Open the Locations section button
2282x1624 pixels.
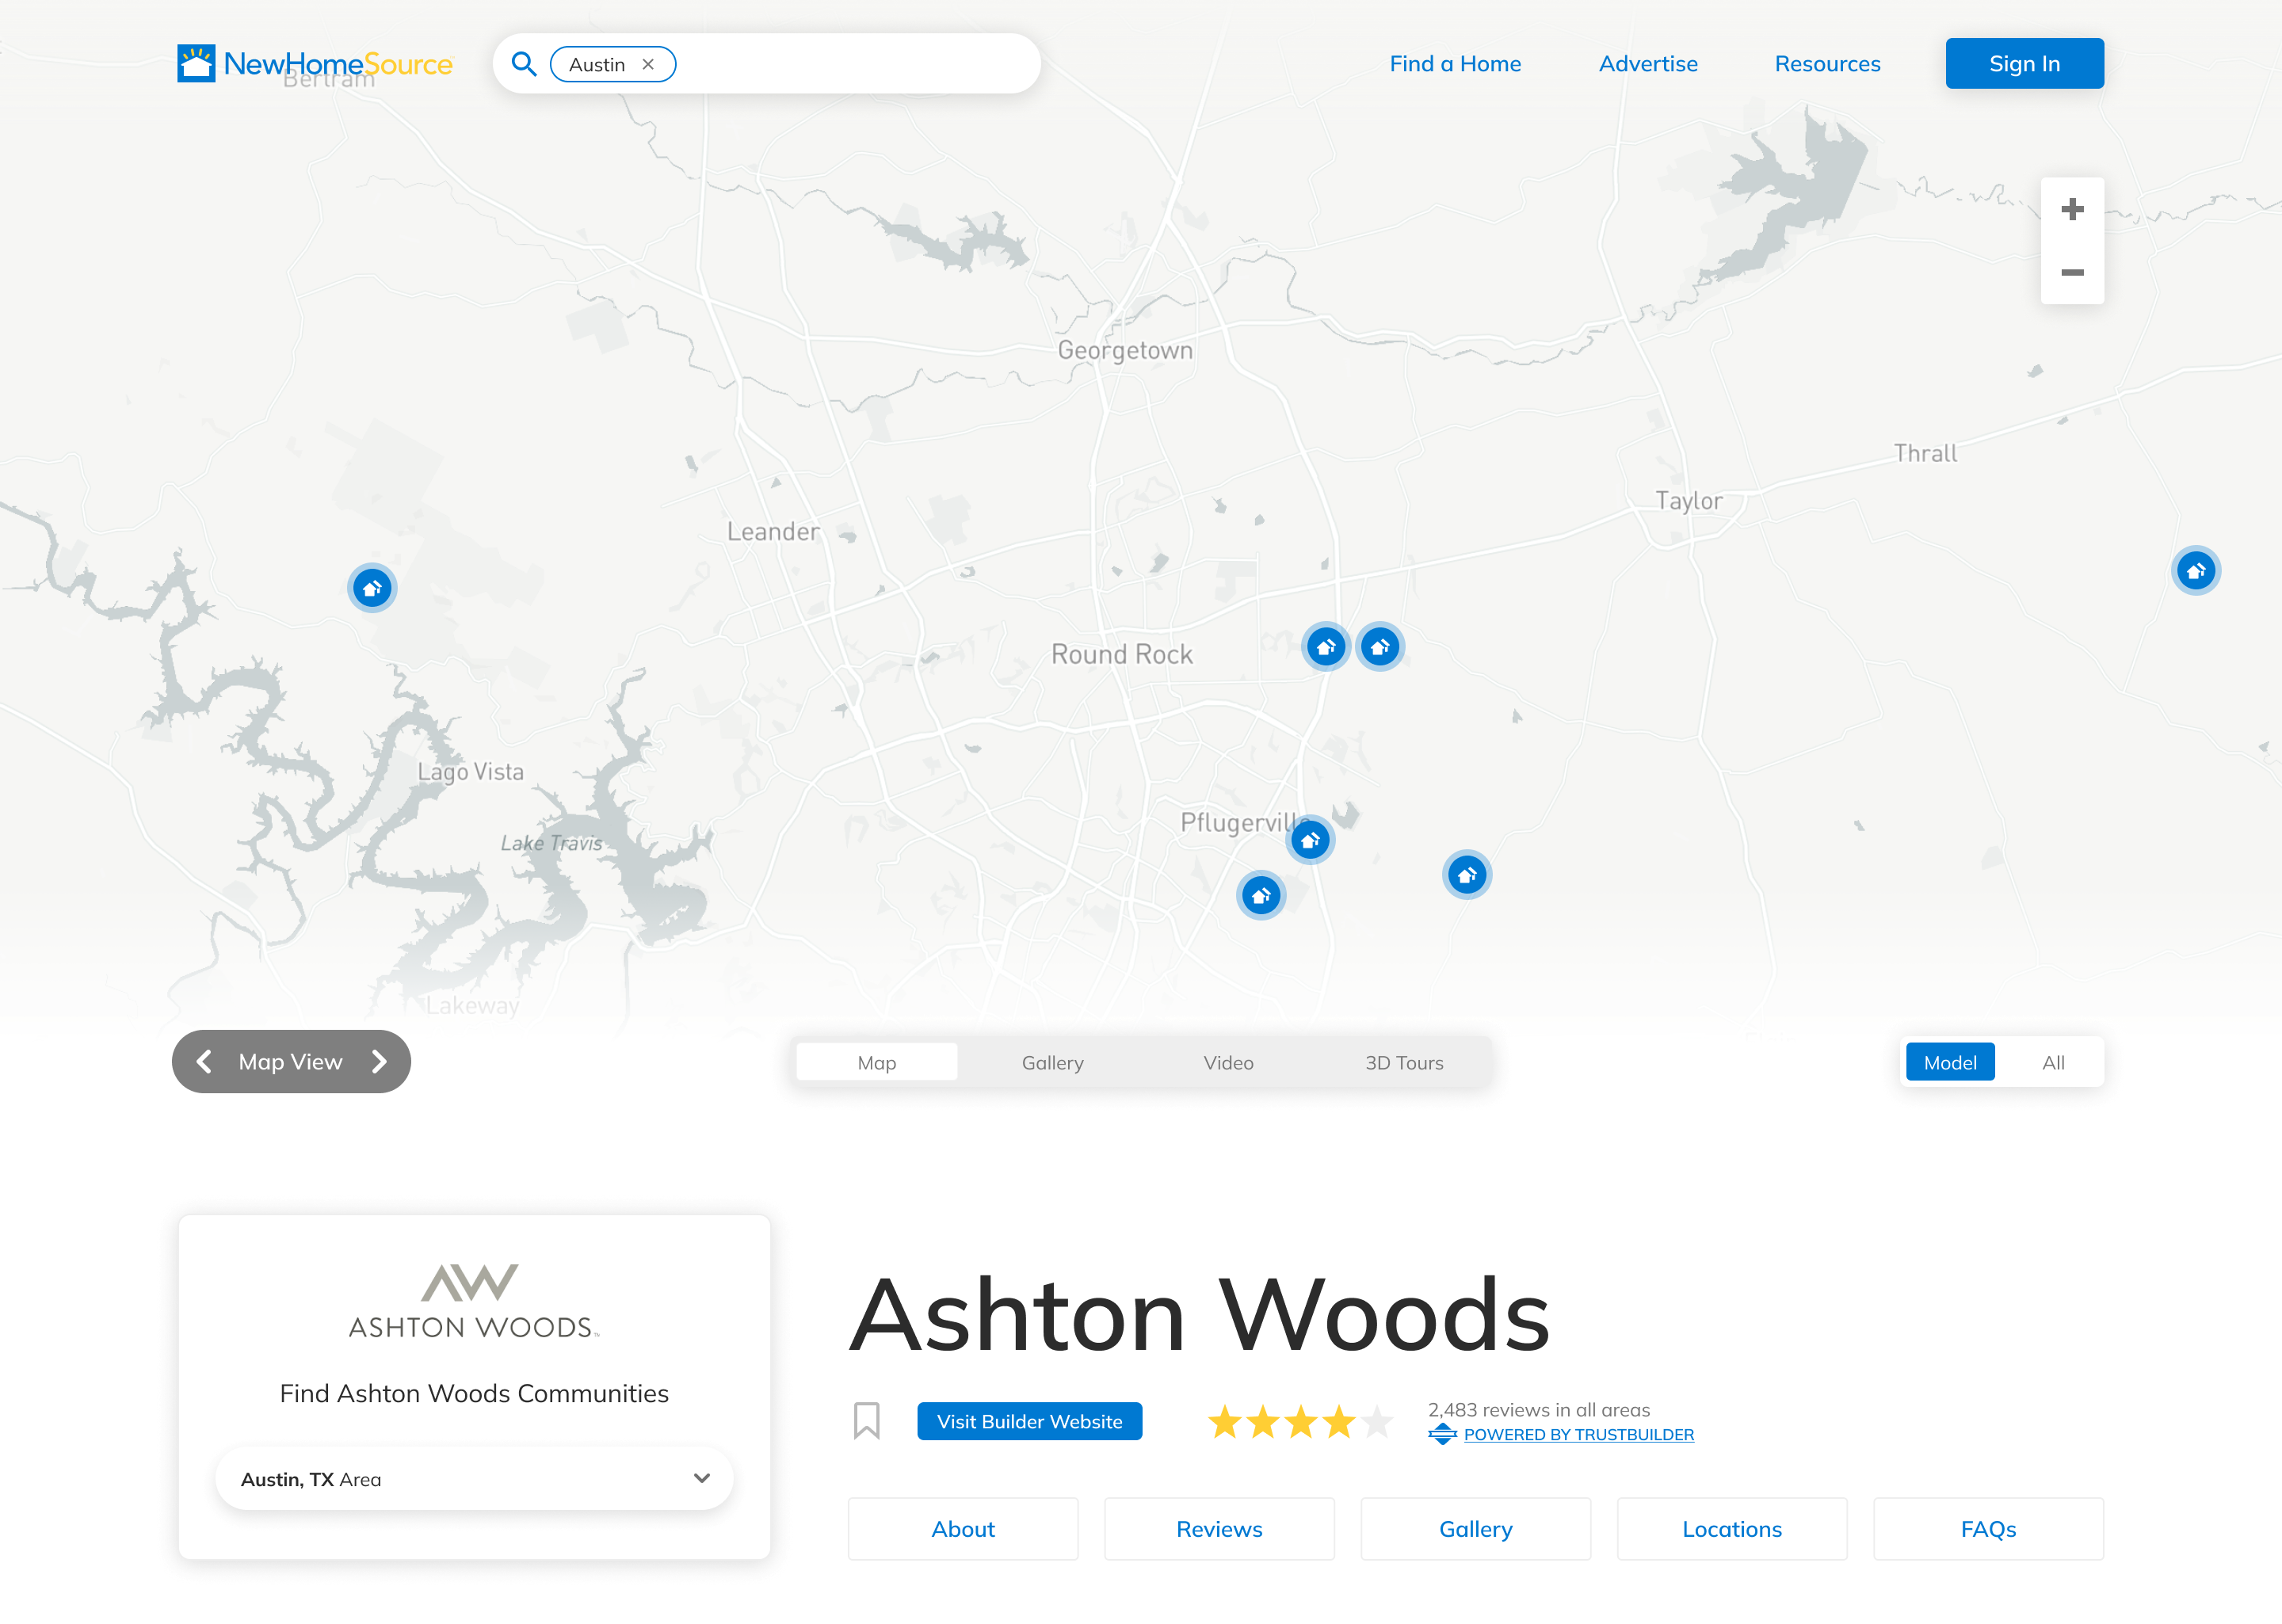[x=1732, y=1528]
